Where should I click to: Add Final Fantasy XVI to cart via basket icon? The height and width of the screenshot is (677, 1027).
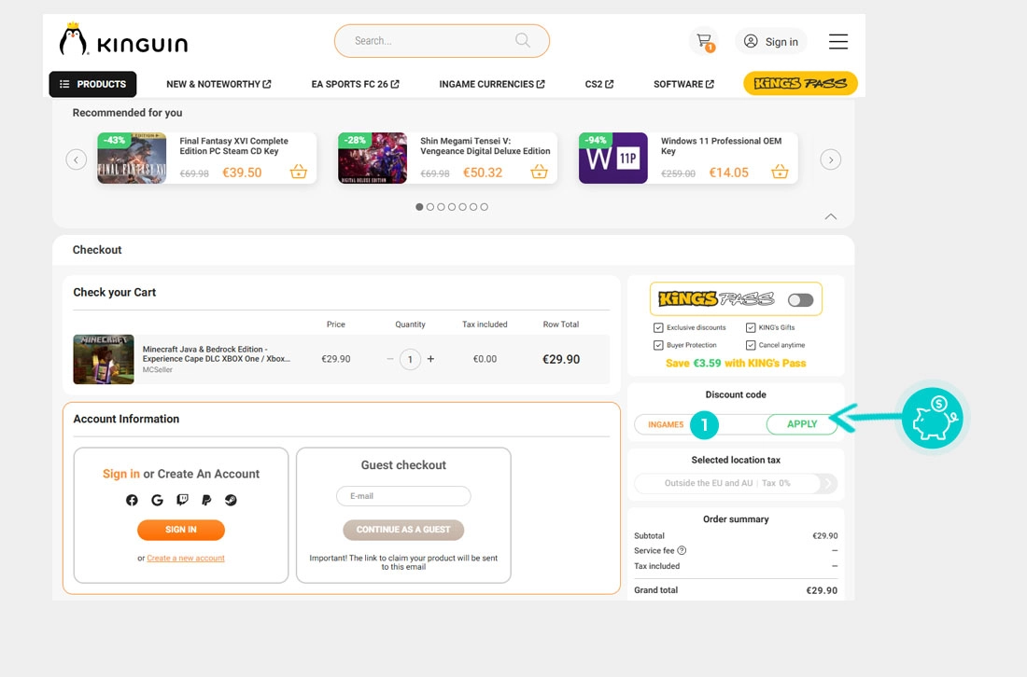tap(298, 172)
